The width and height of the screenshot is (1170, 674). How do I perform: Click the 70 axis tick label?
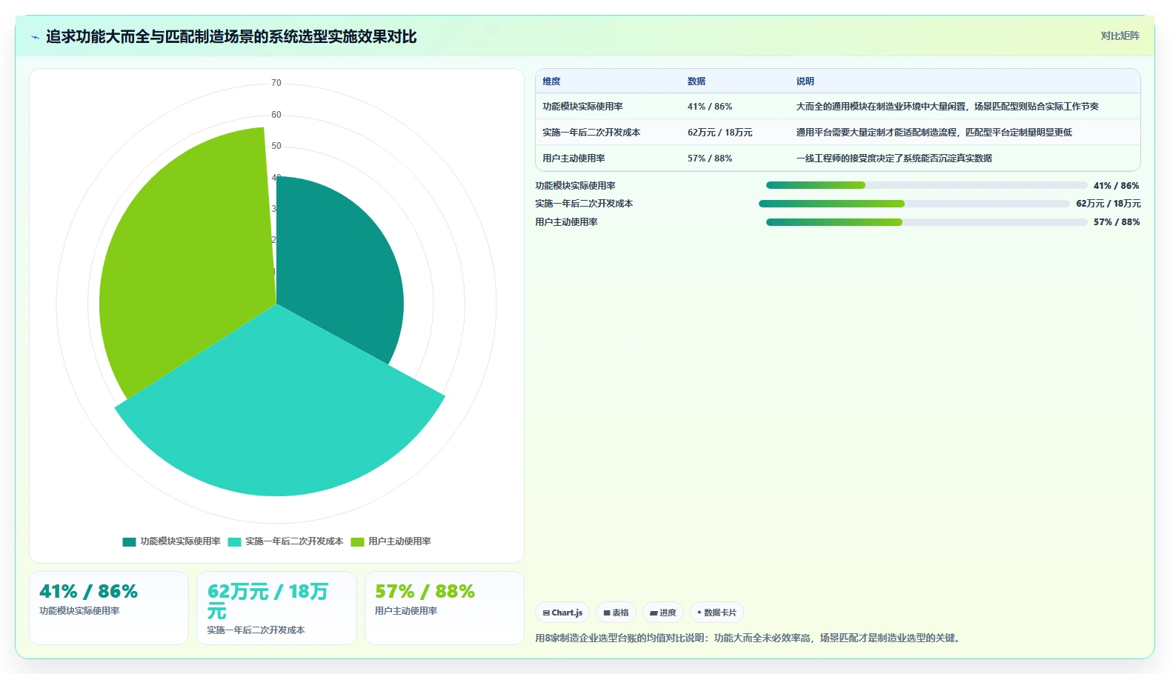276,83
